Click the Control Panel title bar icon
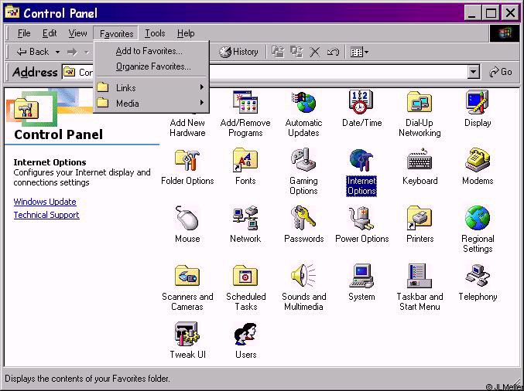The width and height of the screenshot is (524, 391). [x=12, y=12]
